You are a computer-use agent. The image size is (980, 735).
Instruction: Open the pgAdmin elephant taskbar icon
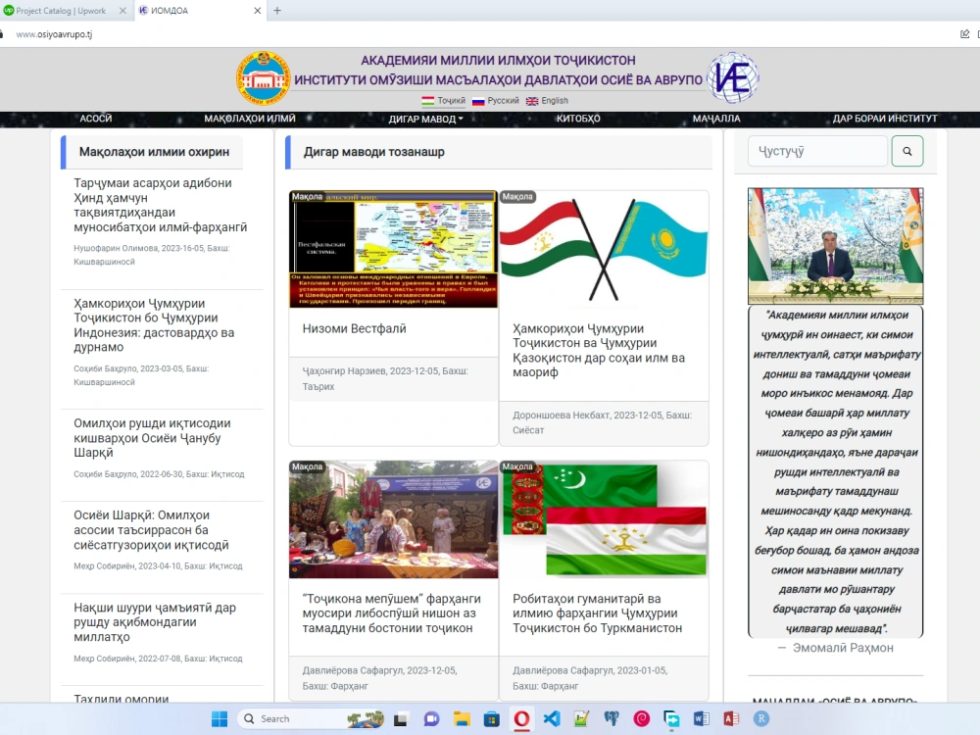pos(612,718)
